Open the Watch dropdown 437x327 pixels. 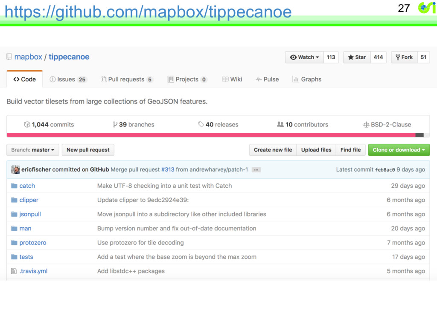(x=304, y=57)
